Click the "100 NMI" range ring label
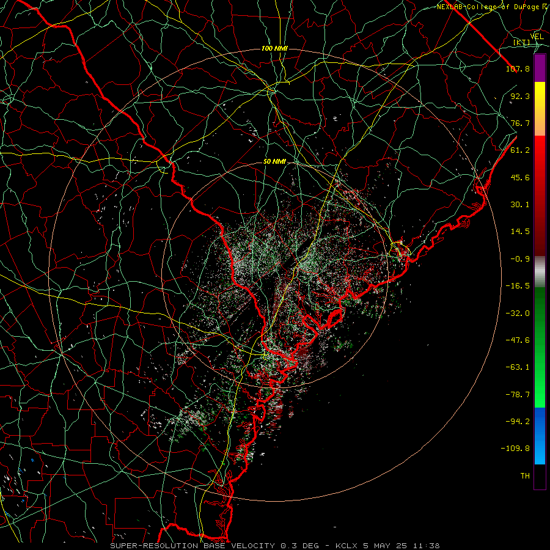This screenshot has height=550, width=550. (274, 48)
